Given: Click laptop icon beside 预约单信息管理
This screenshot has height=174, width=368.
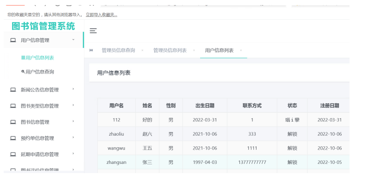Looking at the screenshot, I should click(x=13, y=138).
